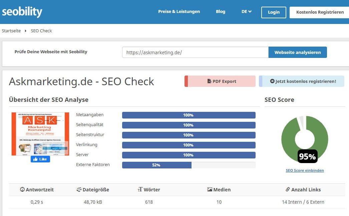The image size is (349, 216).
Task: Click Startseite breadcrumb link
Action: tap(11, 31)
